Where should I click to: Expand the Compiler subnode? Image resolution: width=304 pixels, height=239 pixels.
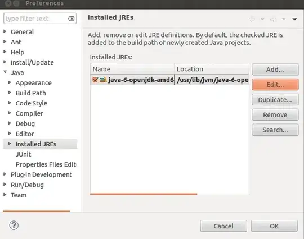(x=10, y=113)
